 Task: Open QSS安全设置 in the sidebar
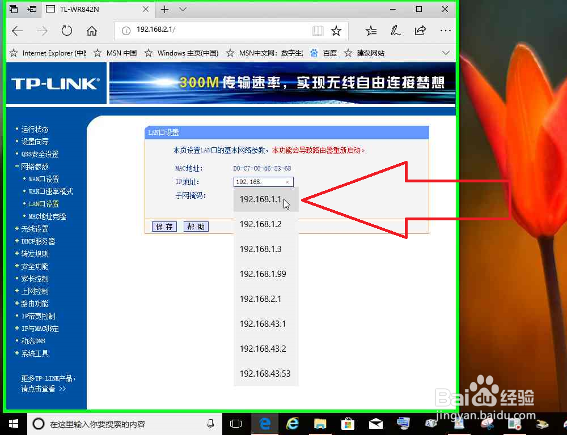tap(40, 154)
